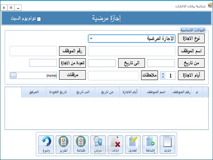This screenshot has width=213, height=160.
Task: Click the grid row selector header cell
Action: [205, 92]
